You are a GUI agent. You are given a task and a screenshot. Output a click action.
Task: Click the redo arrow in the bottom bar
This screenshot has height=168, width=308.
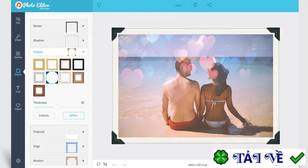point(124,165)
